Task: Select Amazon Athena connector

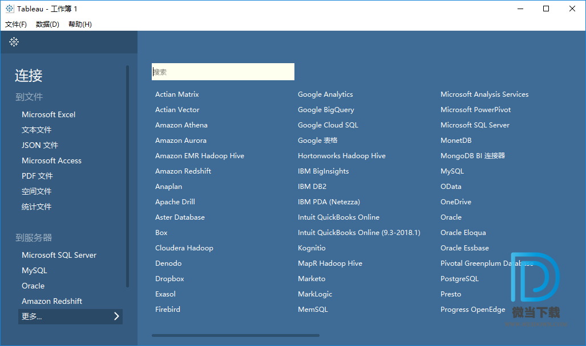Action: [x=181, y=125]
